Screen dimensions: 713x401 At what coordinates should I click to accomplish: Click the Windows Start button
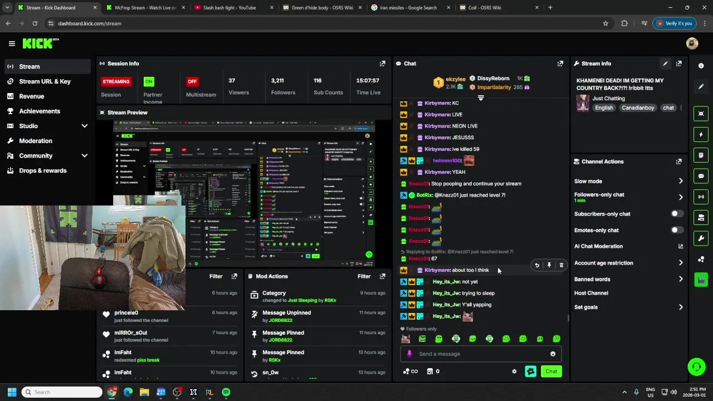click(x=12, y=392)
